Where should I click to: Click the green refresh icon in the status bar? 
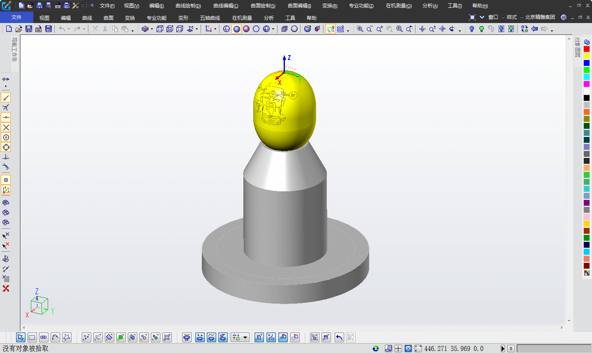(x=376, y=348)
